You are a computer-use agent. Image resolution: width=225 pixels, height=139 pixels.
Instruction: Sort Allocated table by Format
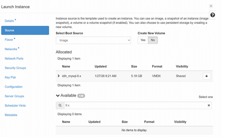click(157, 66)
